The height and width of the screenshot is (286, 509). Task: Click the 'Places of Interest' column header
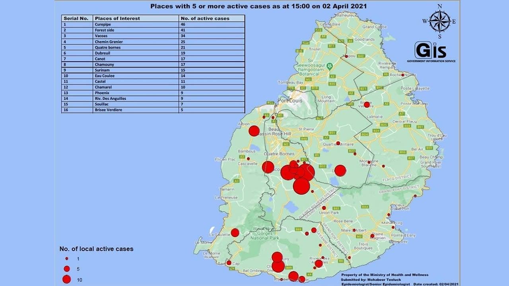point(117,18)
